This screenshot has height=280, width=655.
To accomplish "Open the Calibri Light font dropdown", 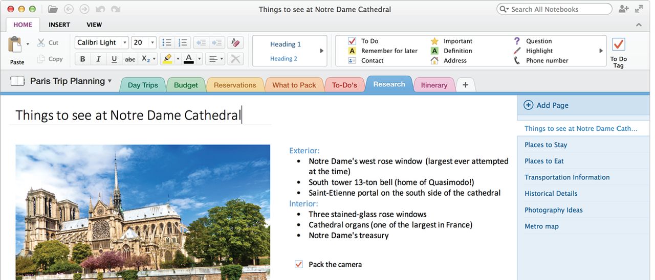I will pyautogui.click(x=125, y=42).
